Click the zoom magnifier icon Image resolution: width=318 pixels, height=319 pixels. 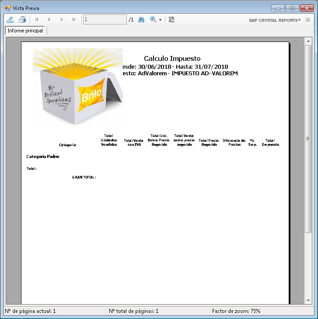point(153,20)
